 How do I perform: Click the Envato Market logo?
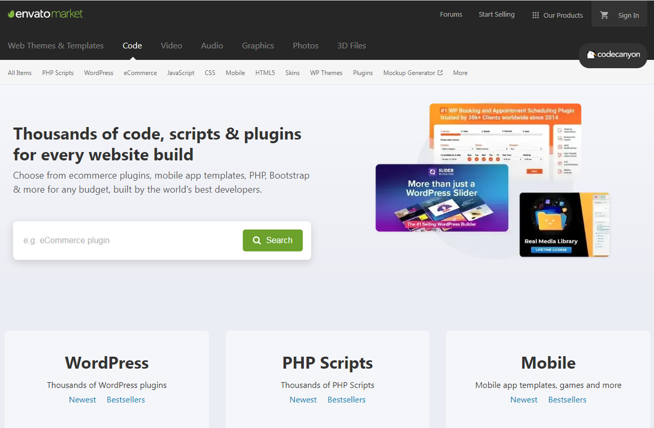pyautogui.click(x=45, y=14)
